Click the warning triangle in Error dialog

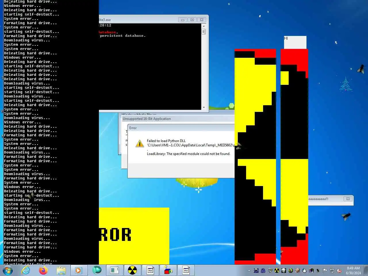pos(140,143)
